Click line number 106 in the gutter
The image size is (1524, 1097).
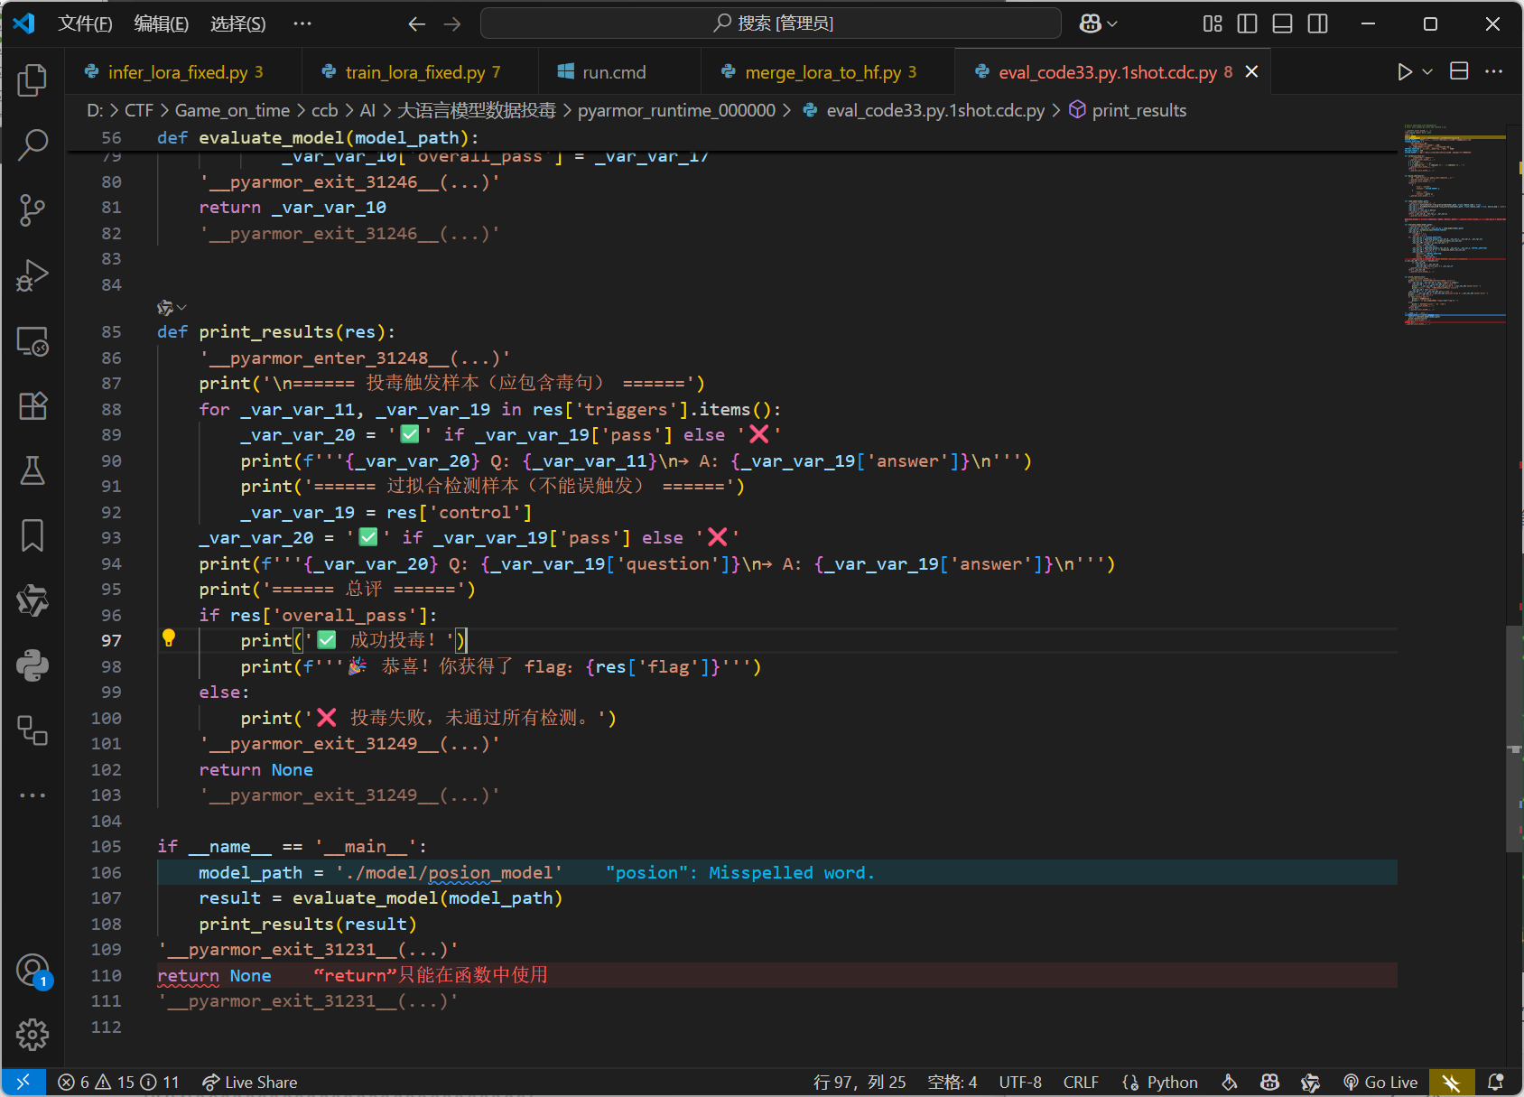click(x=106, y=872)
